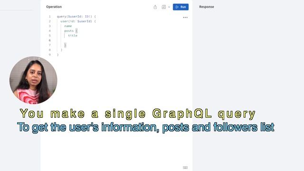Click the keyboard shortcuts icon at editor bottom
This screenshot has height=171, width=304.
[x=185, y=168]
